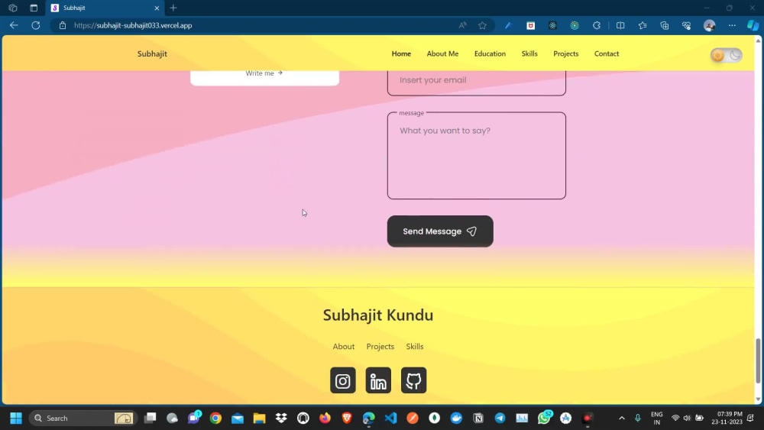Open Skills in top navbar
The height and width of the screenshot is (430, 764).
pyautogui.click(x=529, y=53)
